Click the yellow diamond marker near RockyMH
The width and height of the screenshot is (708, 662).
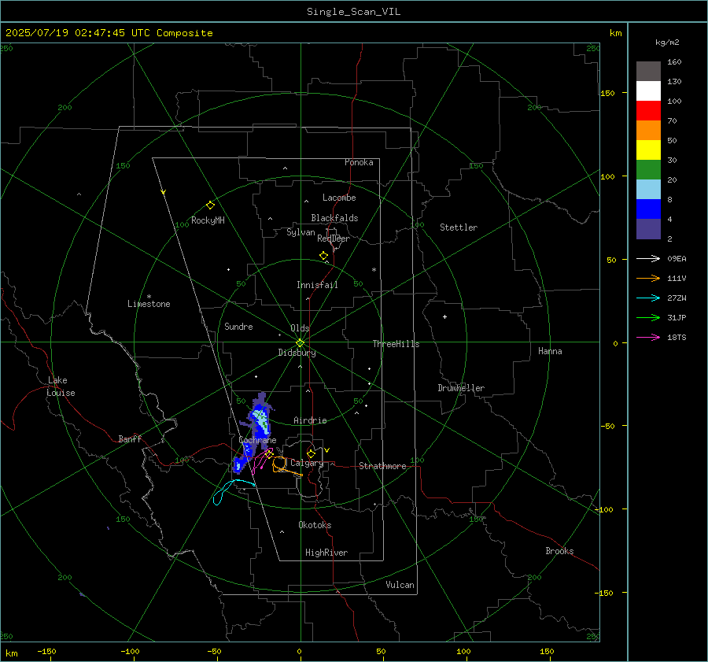pos(210,205)
